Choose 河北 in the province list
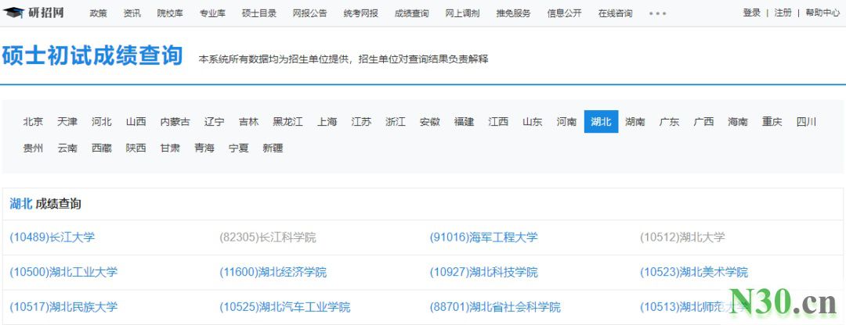The width and height of the screenshot is (846, 325). point(101,122)
